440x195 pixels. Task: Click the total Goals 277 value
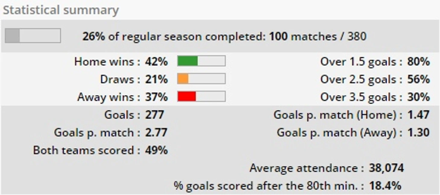(x=154, y=115)
